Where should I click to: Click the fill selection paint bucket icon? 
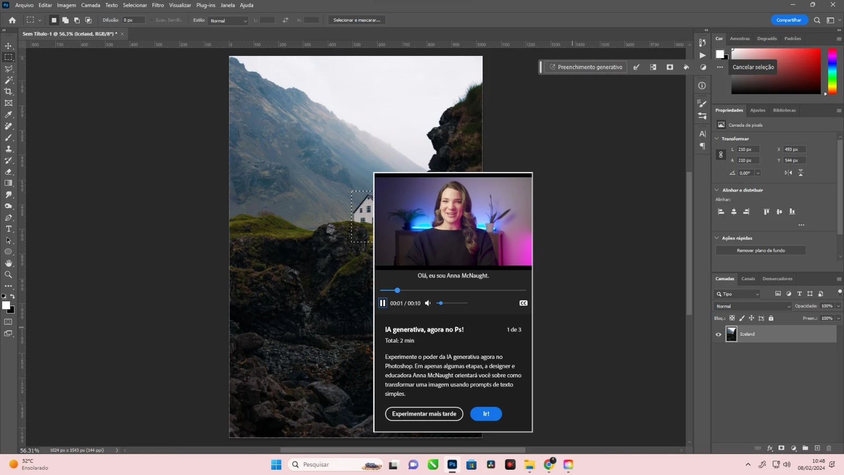coord(686,67)
